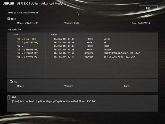This screenshot has height=124, width=165.
Task: Click the File section Version: field
Action: pyautogui.click(x=69, y=86)
